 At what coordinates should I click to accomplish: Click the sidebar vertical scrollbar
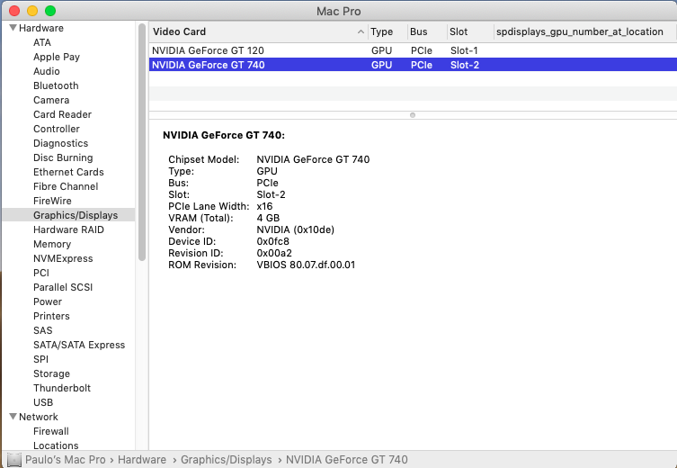142,142
